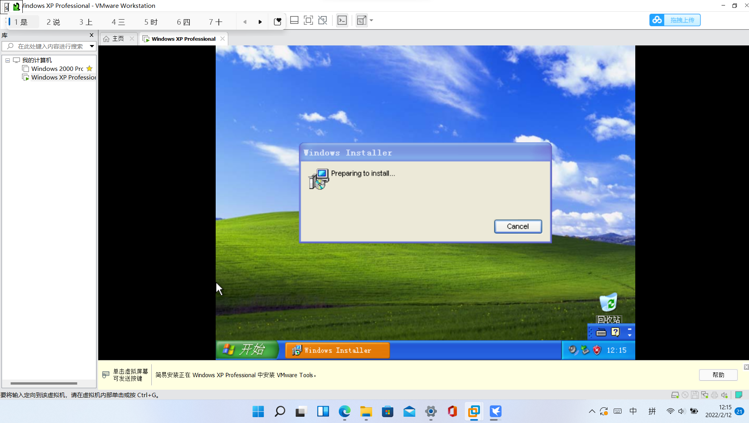Select IME candidate 2 说
The width and height of the screenshot is (749, 423).
(x=53, y=22)
